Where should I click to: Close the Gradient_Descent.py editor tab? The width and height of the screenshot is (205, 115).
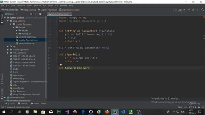point(70,14)
